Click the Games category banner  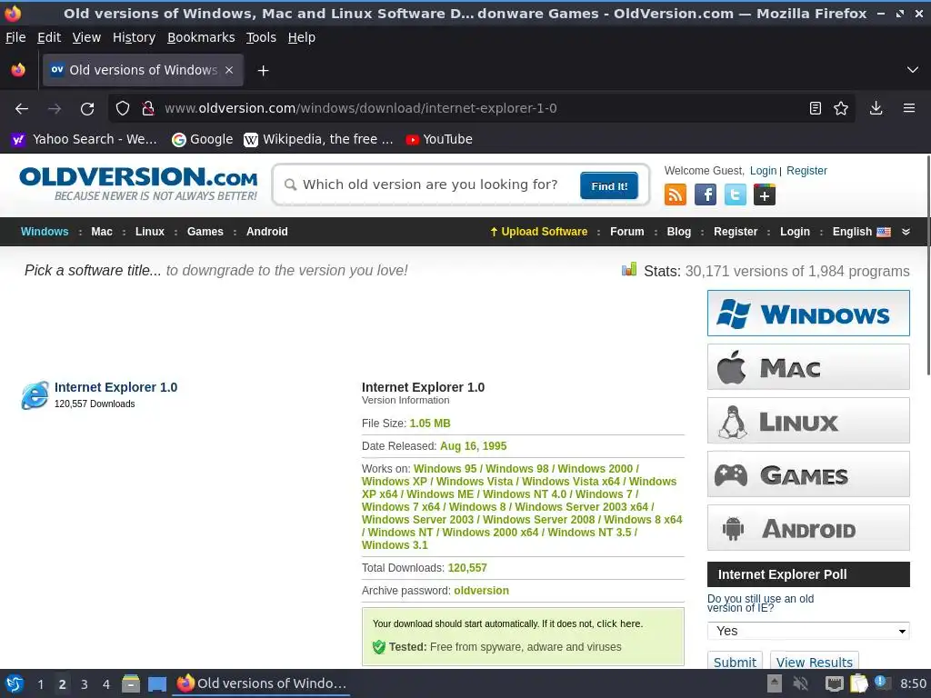(808, 474)
